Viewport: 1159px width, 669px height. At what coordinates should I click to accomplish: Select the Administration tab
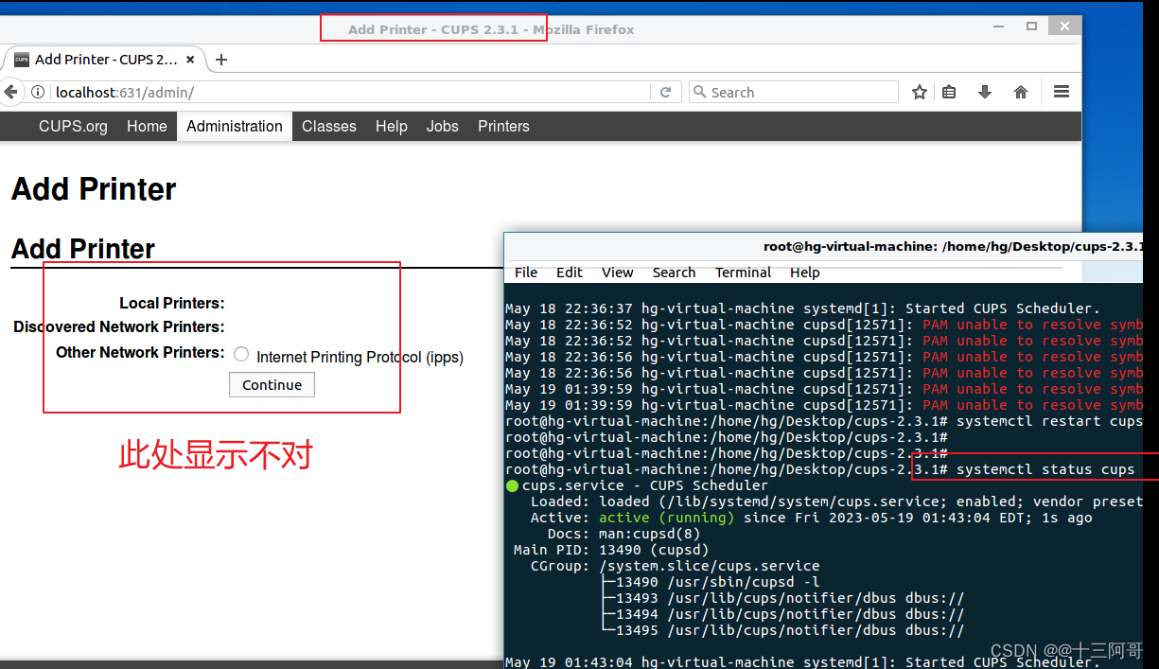[x=235, y=126]
